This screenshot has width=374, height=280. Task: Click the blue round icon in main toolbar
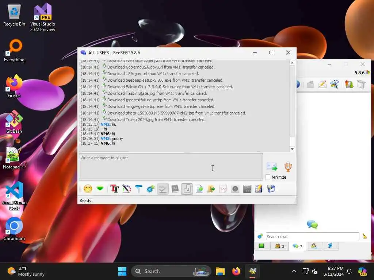tap(298, 84)
